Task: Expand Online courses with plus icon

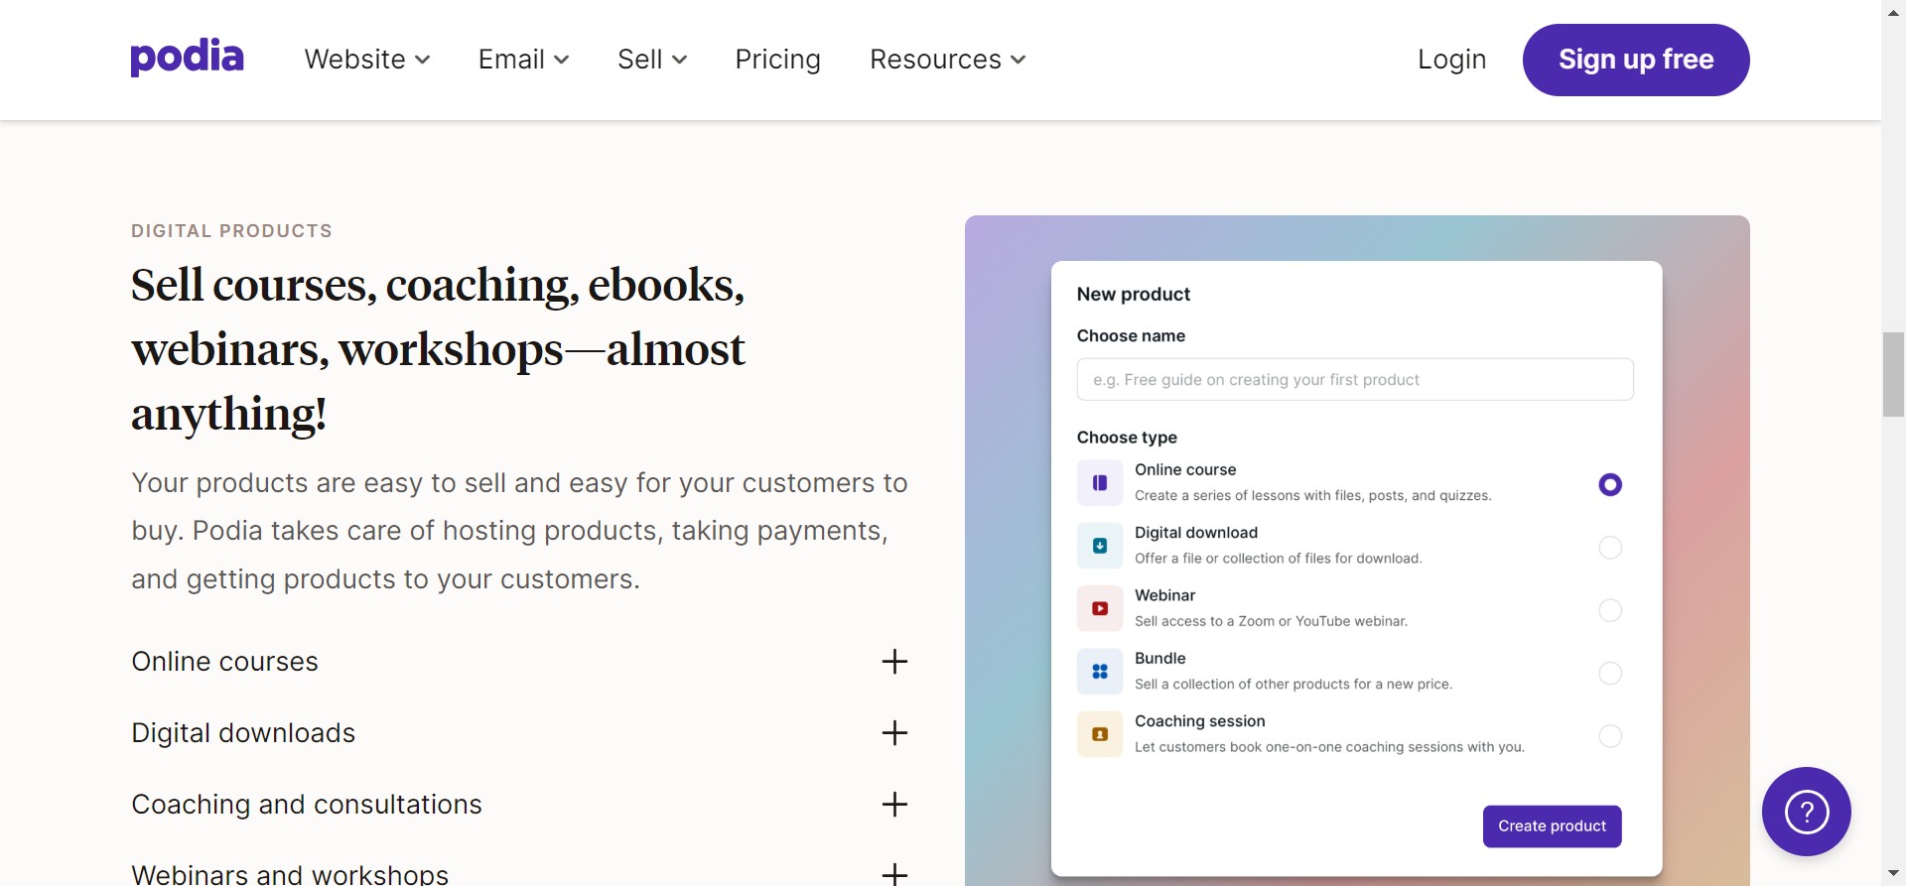Action: tap(894, 662)
